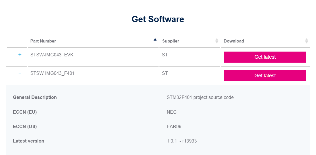Click the Part Number ascending sort arrow
This screenshot has height=155, width=316.
(155, 40)
